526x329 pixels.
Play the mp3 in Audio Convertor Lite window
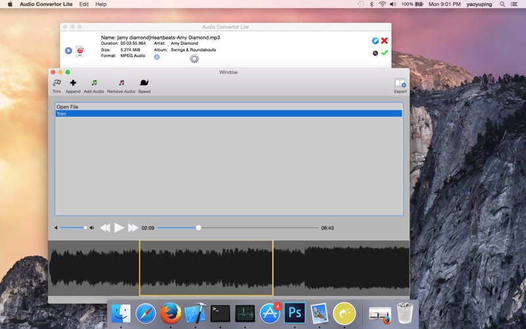coord(68,51)
